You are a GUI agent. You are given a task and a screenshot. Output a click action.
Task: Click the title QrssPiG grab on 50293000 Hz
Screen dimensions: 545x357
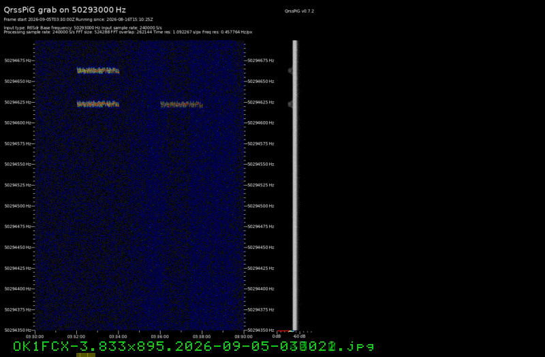coord(65,10)
